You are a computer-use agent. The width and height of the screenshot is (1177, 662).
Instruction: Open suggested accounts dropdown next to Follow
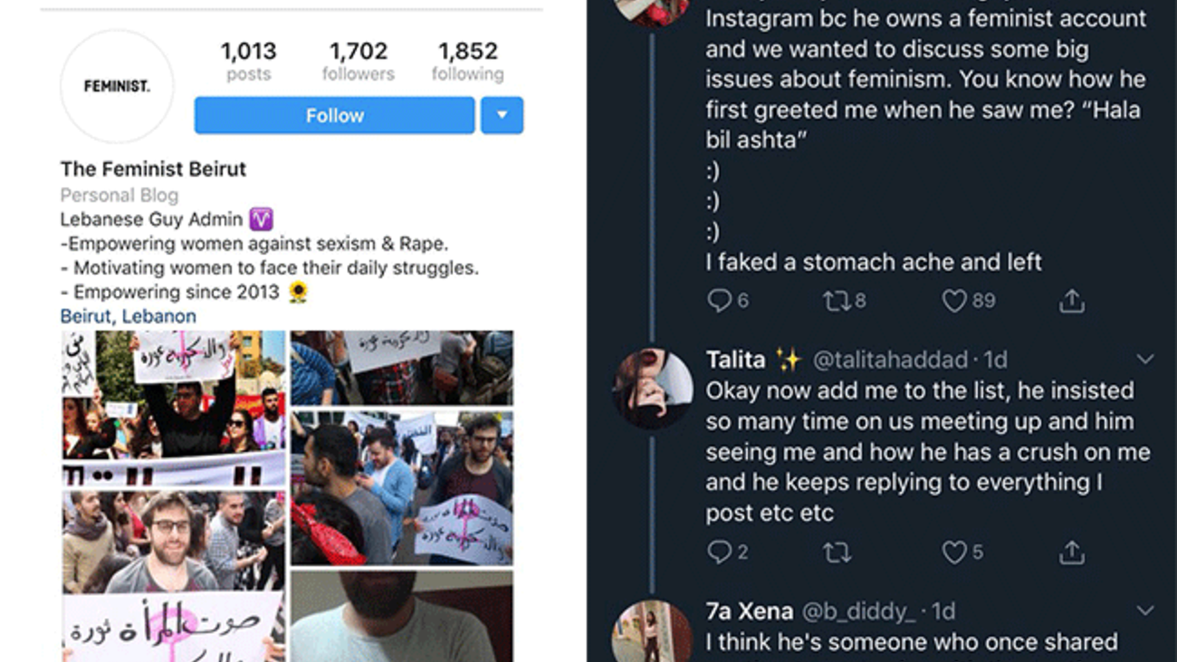pos(502,115)
